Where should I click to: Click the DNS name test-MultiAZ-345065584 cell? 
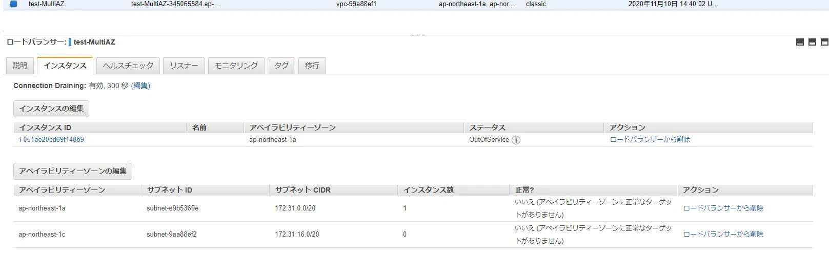click(x=176, y=4)
